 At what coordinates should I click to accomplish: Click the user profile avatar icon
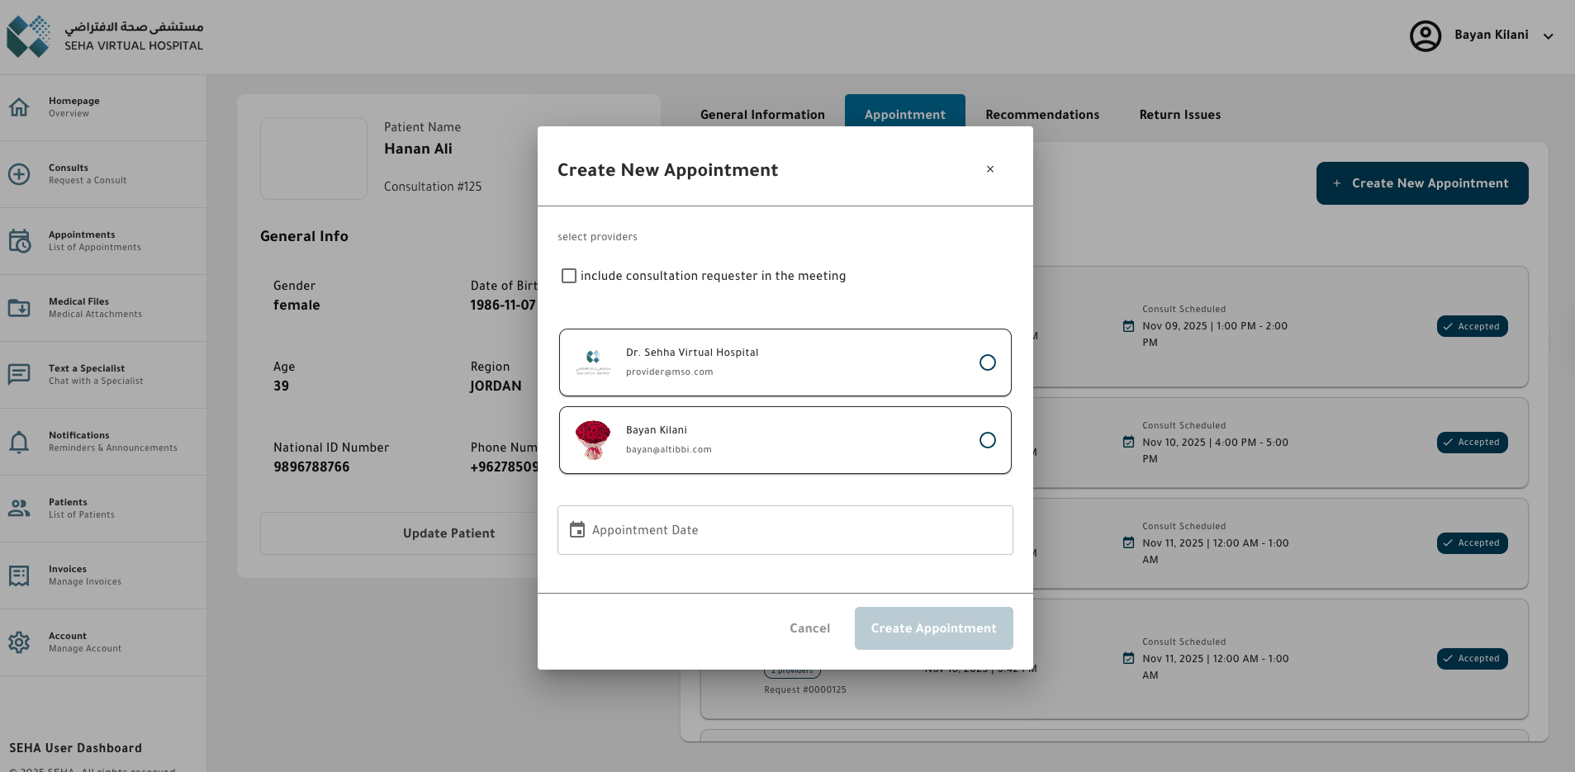click(1425, 36)
